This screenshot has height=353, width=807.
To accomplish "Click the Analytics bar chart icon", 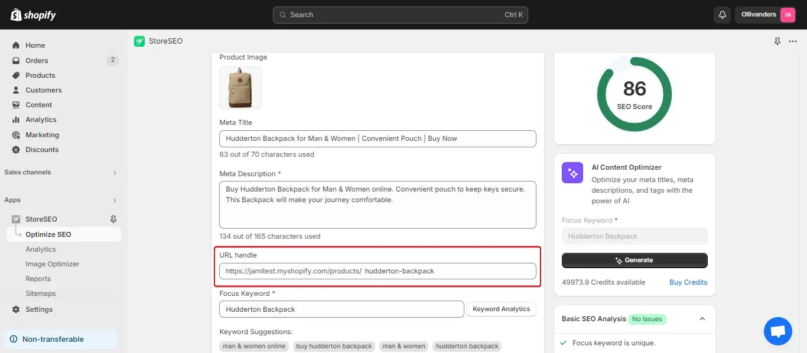I will pos(16,120).
